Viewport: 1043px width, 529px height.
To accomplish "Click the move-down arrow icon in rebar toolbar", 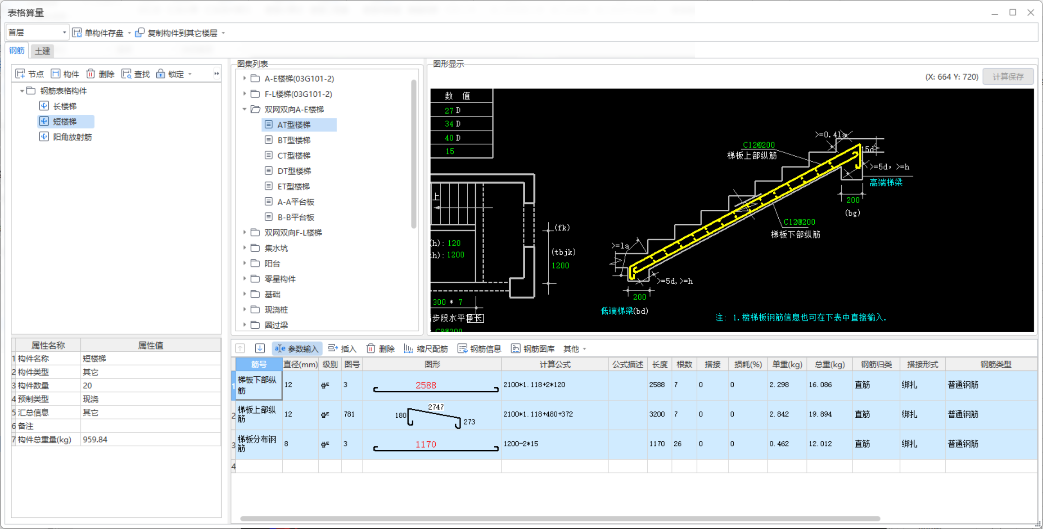I will 260,348.
